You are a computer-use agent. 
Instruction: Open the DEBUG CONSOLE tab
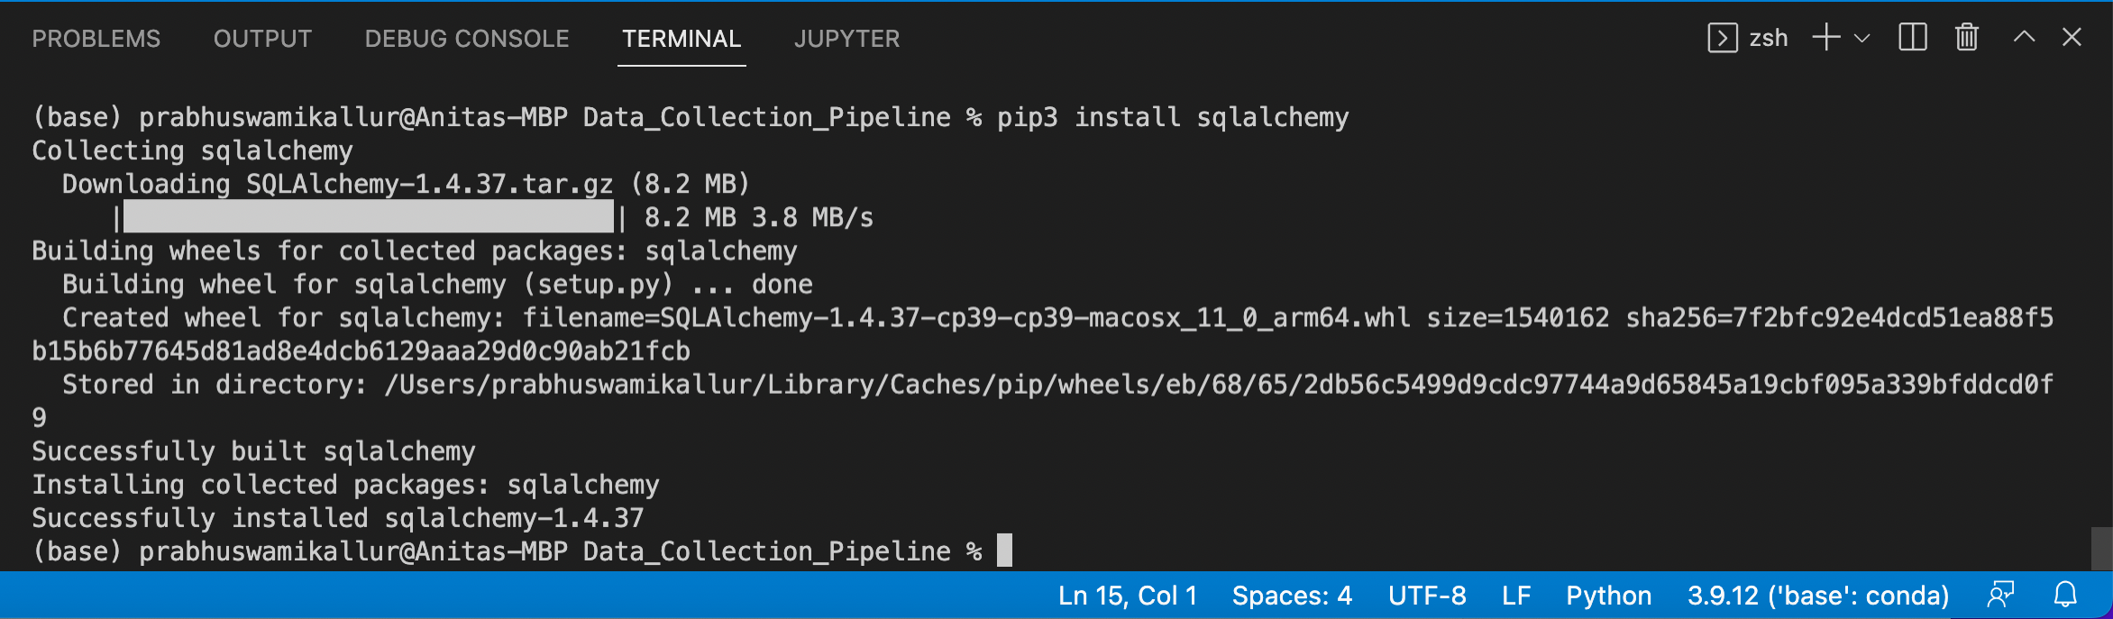click(x=466, y=39)
